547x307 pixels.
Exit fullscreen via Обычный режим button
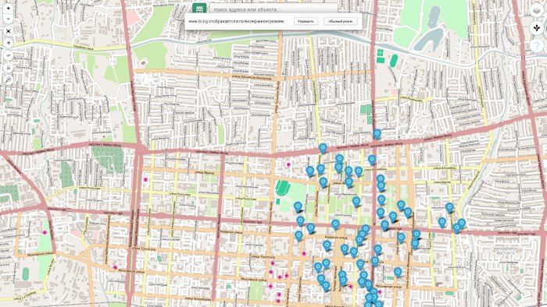click(340, 21)
